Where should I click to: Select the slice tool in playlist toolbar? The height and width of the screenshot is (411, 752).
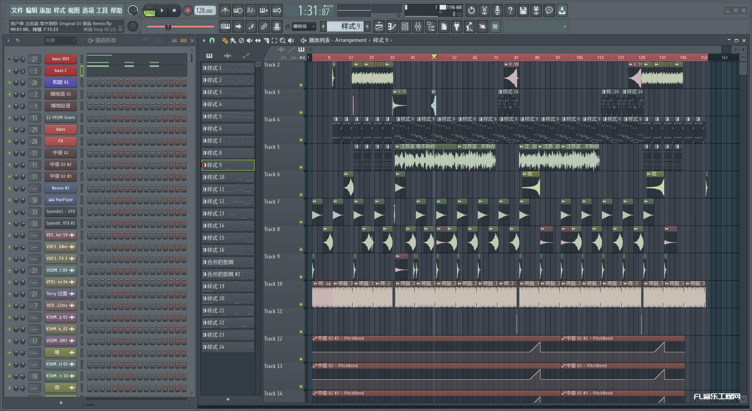(266, 40)
